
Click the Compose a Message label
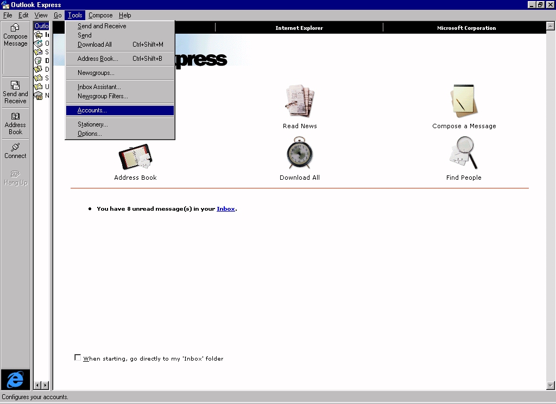[464, 126]
